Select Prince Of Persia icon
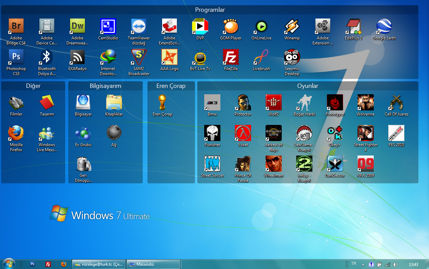429x269 pixels. pyautogui.click(x=243, y=164)
